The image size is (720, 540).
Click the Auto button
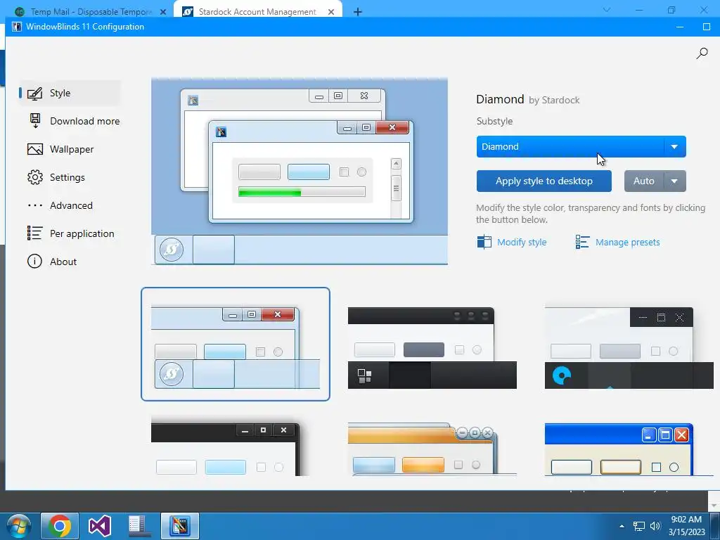coord(644,181)
